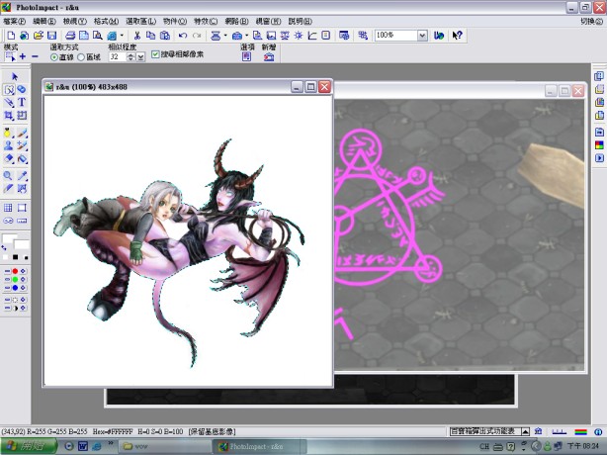The height and width of the screenshot is (455, 607).
Task: Open the 物件(O) menu
Action: pos(175,22)
